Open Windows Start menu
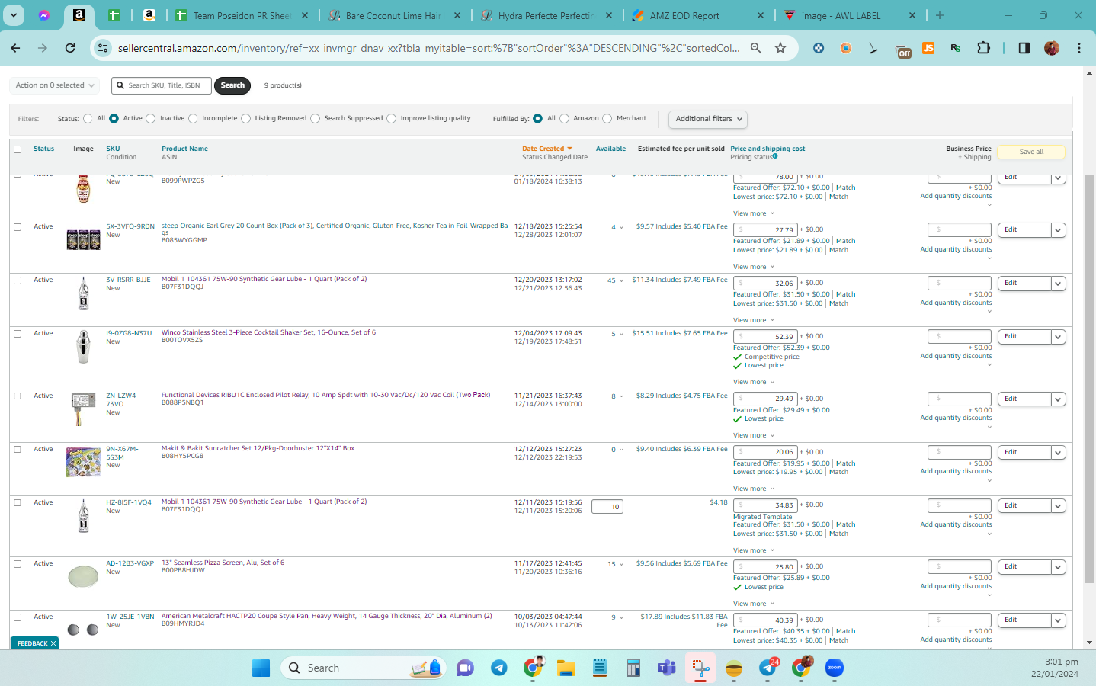 pyautogui.click(x=261, y=668)
